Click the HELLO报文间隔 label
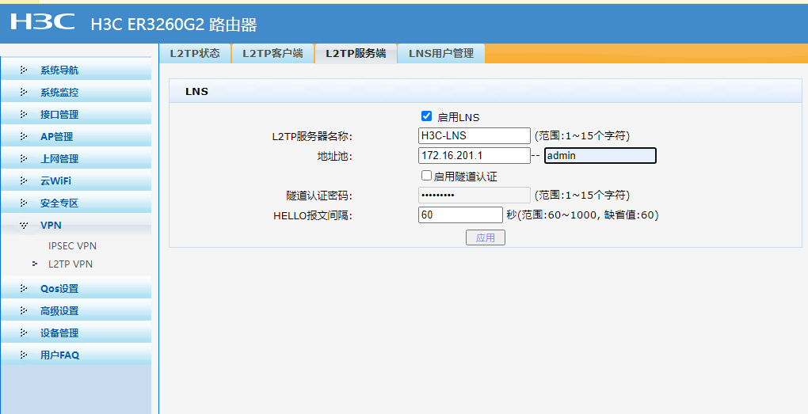This screenshot has width=808, height=414. [x=313, y=215]
